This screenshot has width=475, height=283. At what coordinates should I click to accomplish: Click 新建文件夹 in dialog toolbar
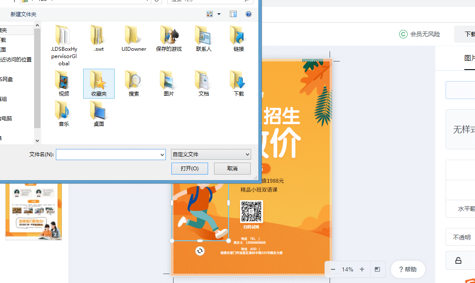click(23, 14)
